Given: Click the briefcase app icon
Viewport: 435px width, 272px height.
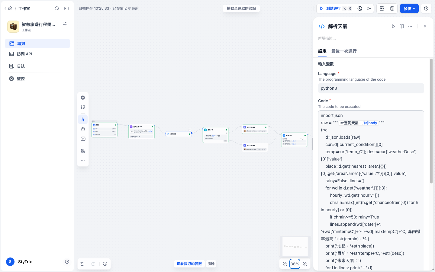Looking at the screenshot, I should (13, 27).
